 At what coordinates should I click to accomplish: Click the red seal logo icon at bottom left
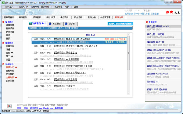[x=9, y=106]
